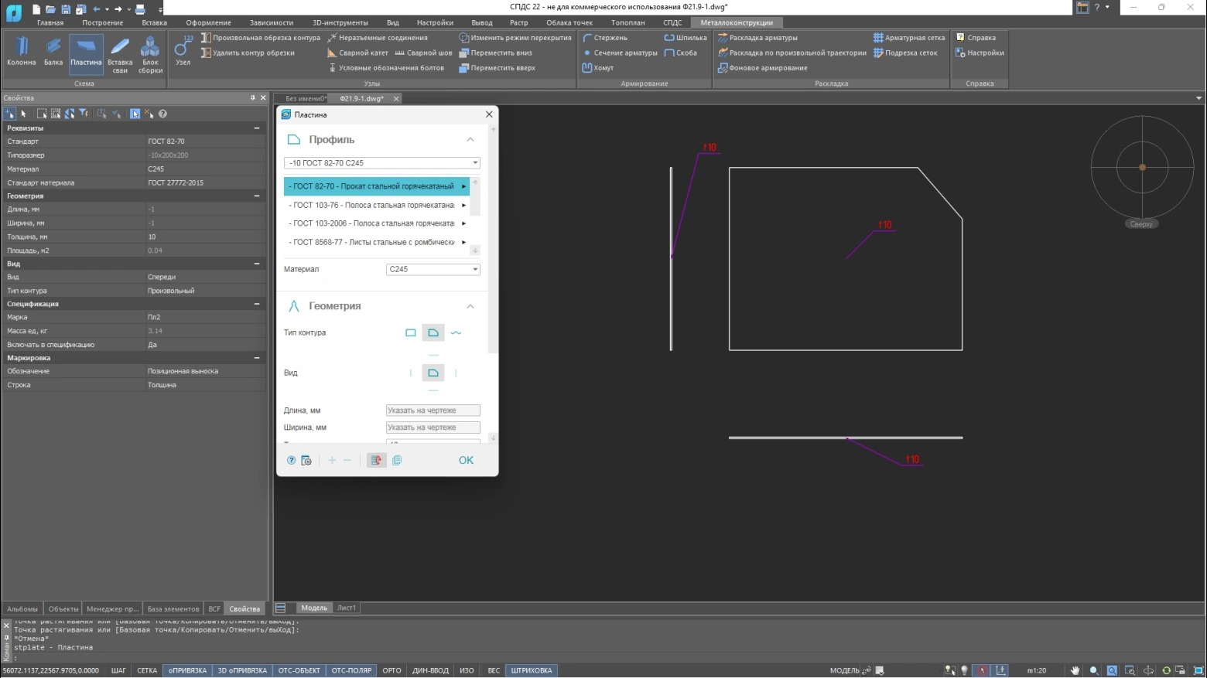Screen dimensions: 1207x678
Task: Select rectangular contour type icon
Action: click(411, 332)
